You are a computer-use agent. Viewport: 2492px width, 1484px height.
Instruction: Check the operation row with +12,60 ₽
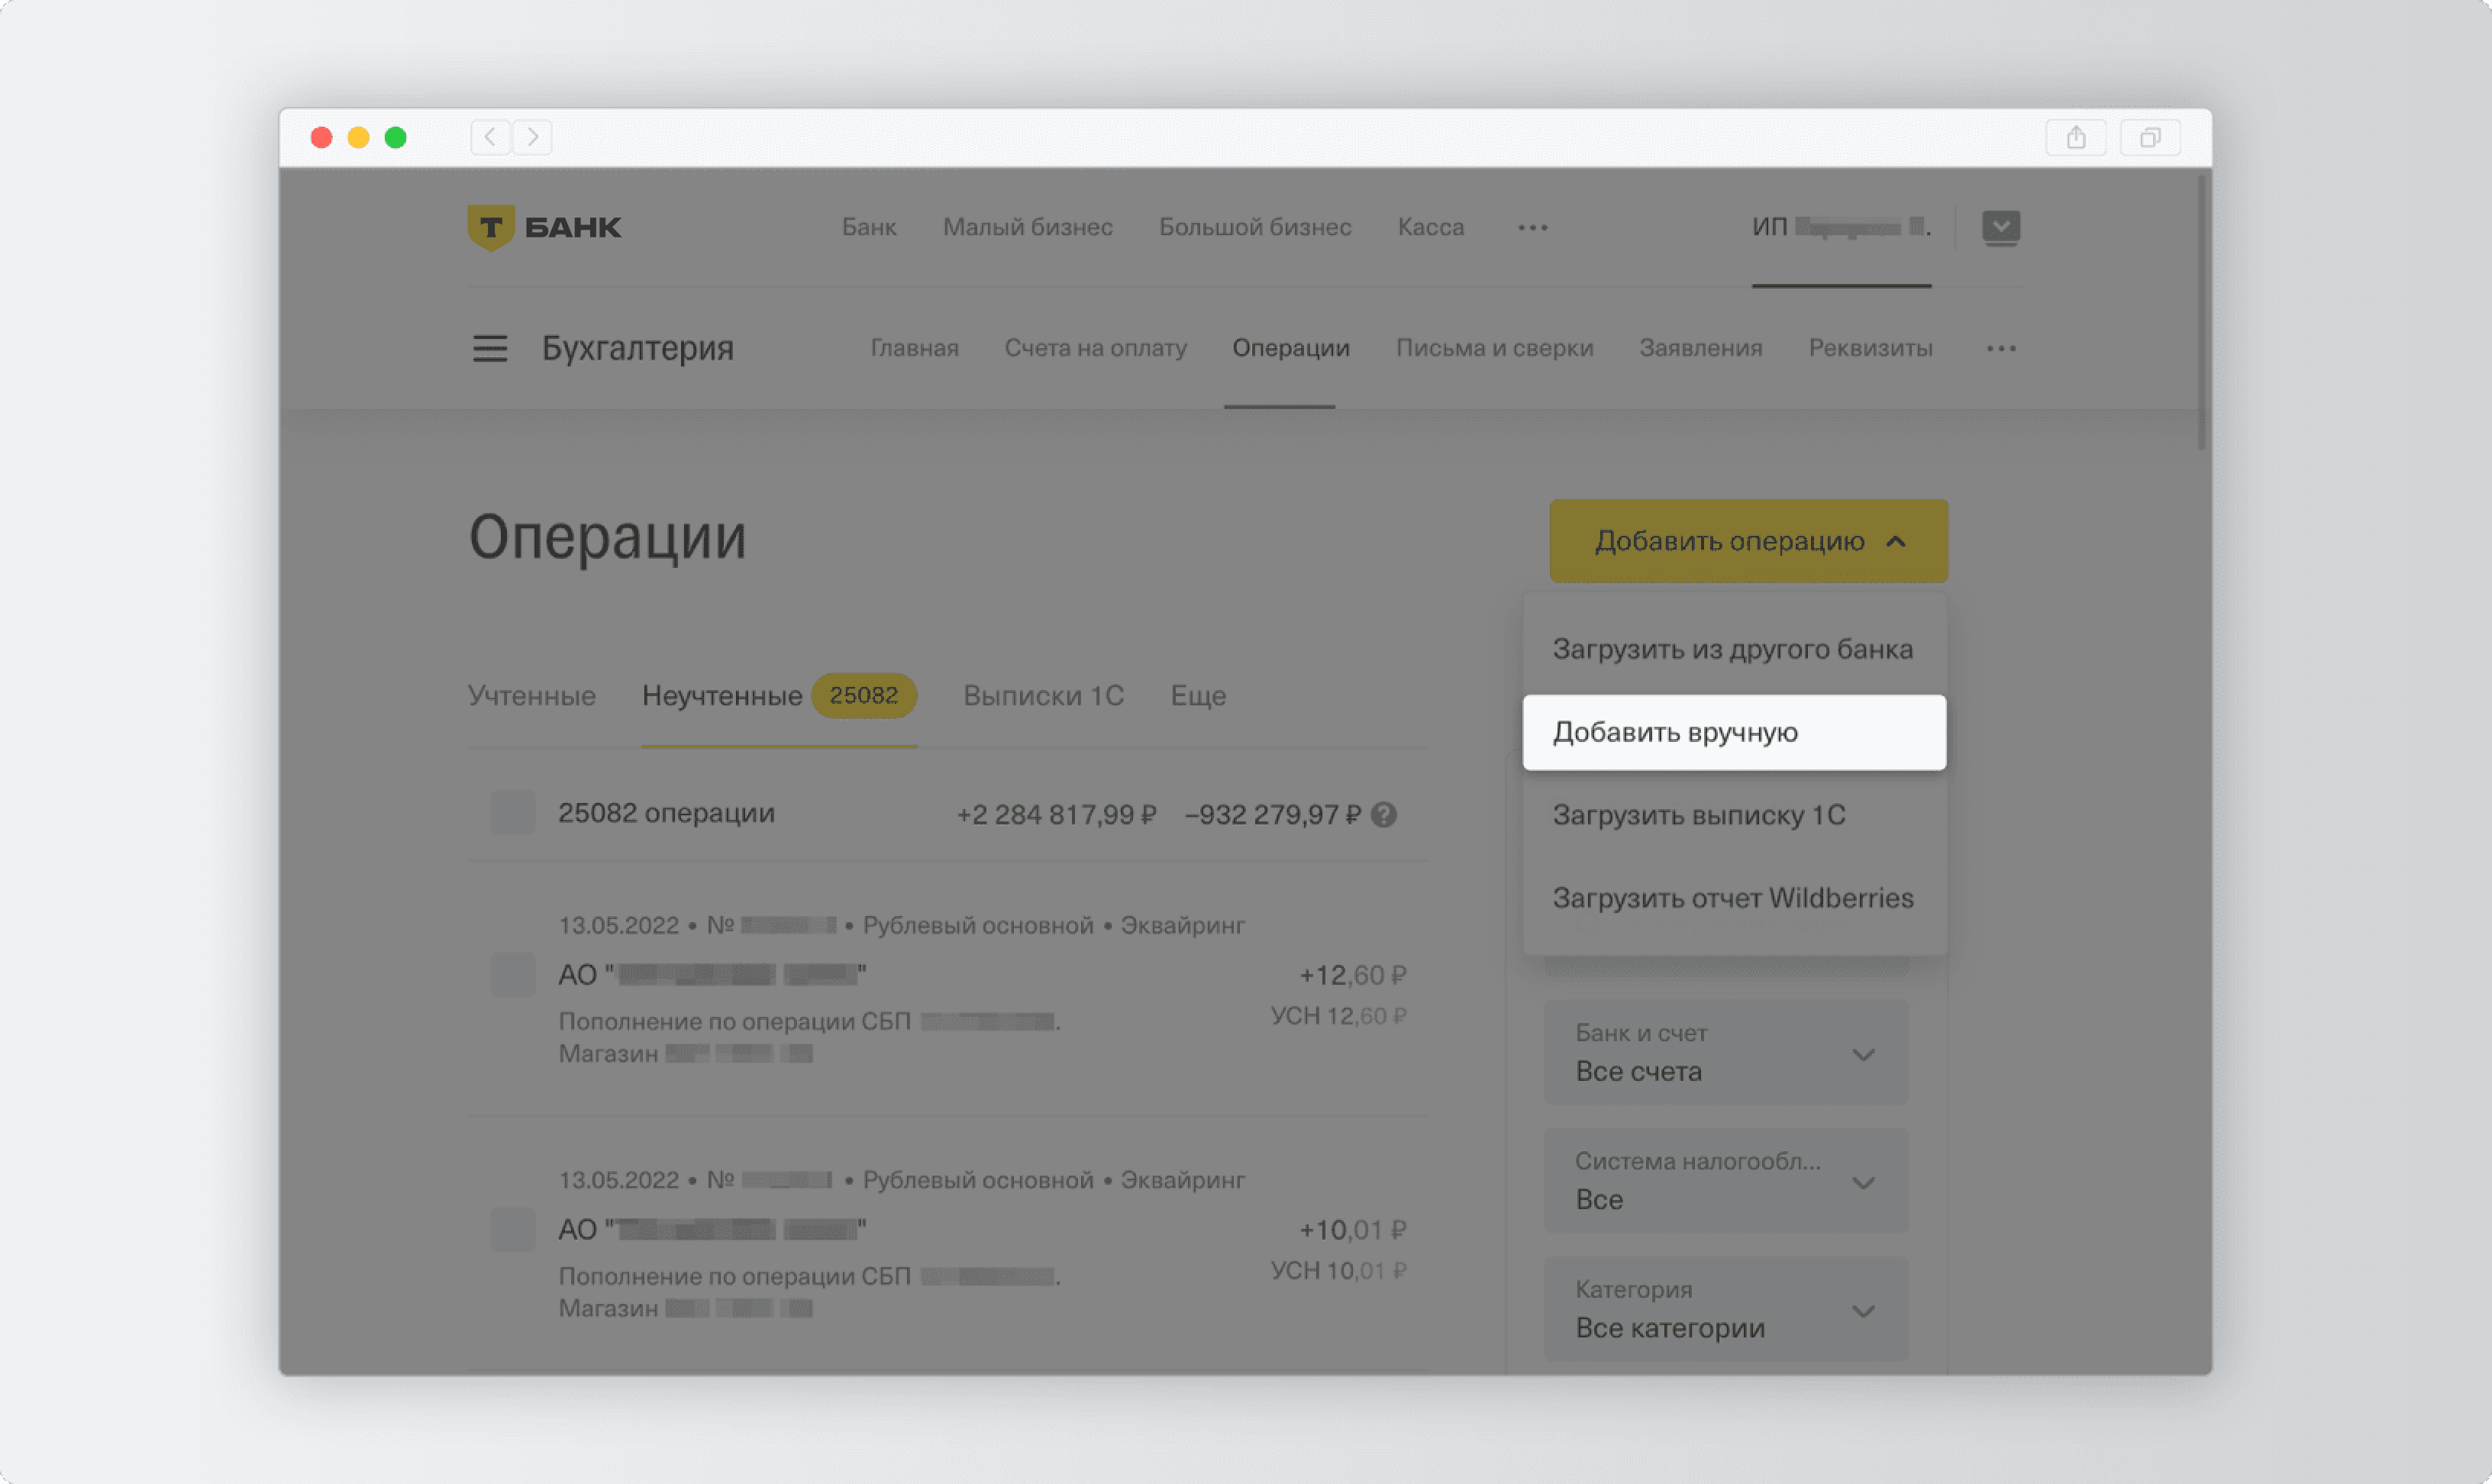tap(513, 974)
